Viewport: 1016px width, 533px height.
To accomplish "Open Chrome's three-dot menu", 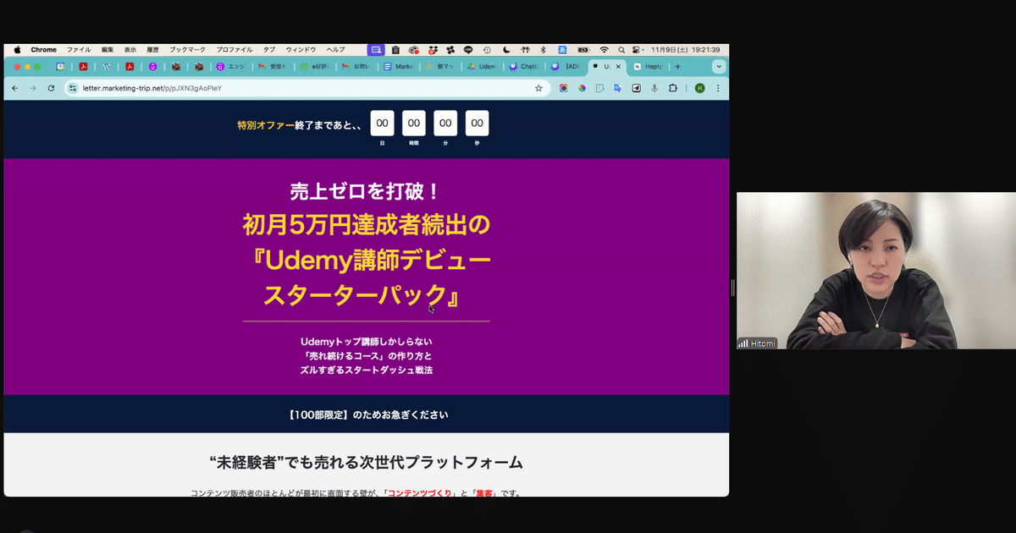I will point(718,88).
